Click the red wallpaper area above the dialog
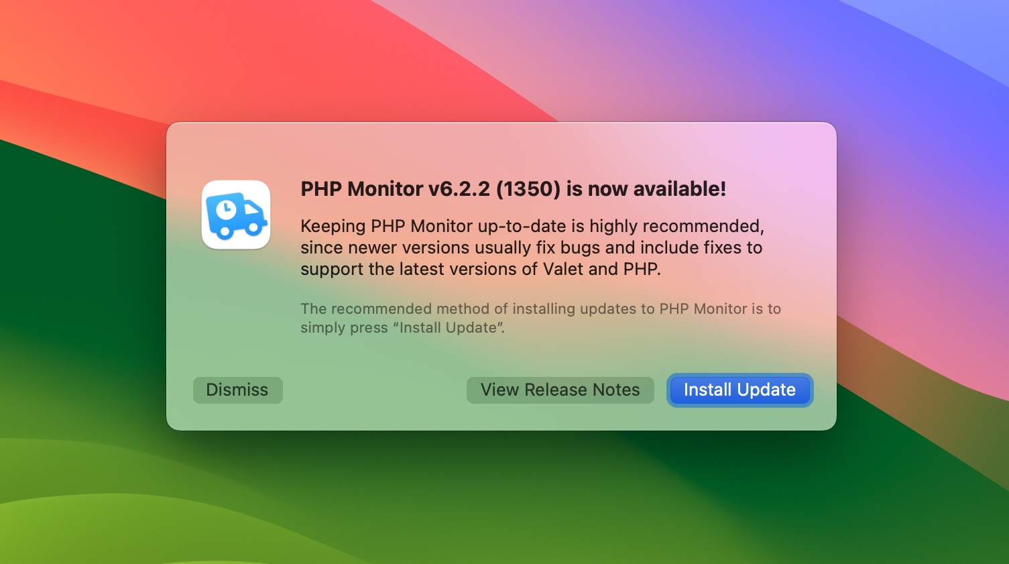The height and width of the screenshot is (564, 1009). pyautogui.click(x=268, y=54)
